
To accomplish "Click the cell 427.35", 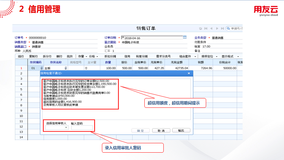I will (156, 68).
